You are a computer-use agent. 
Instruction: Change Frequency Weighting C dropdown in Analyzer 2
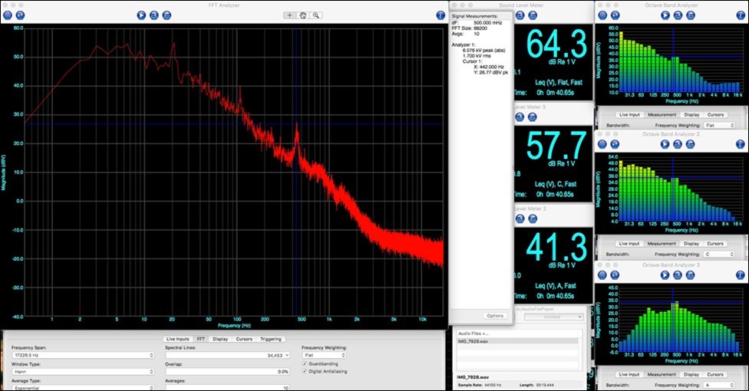click(x=720, y=254)
